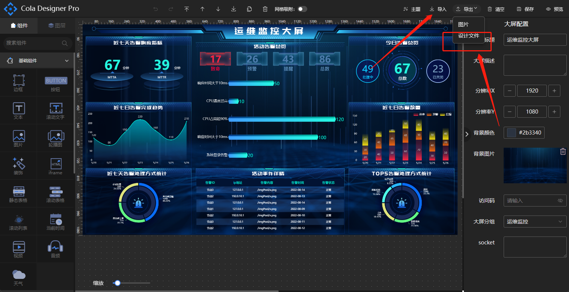Image resolution: width=569 pixels, height=292 pixels.
Task: Choose design file (设计文件) export option
Action: point(468,36)
